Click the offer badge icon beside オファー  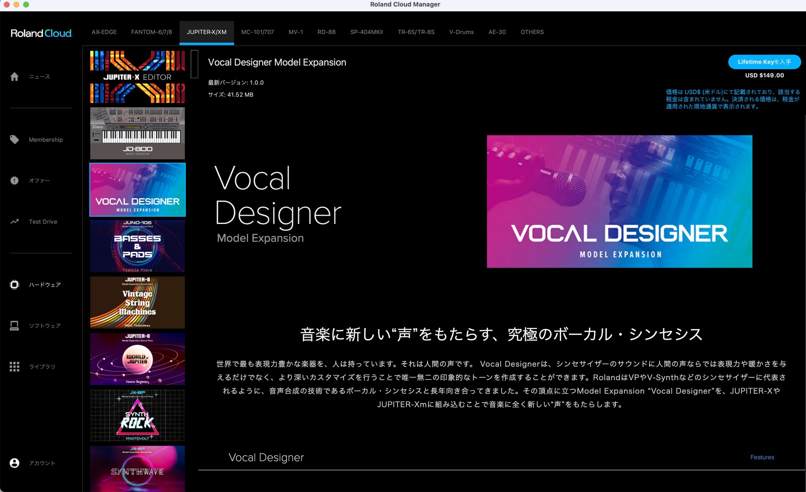tap(14, 181)
